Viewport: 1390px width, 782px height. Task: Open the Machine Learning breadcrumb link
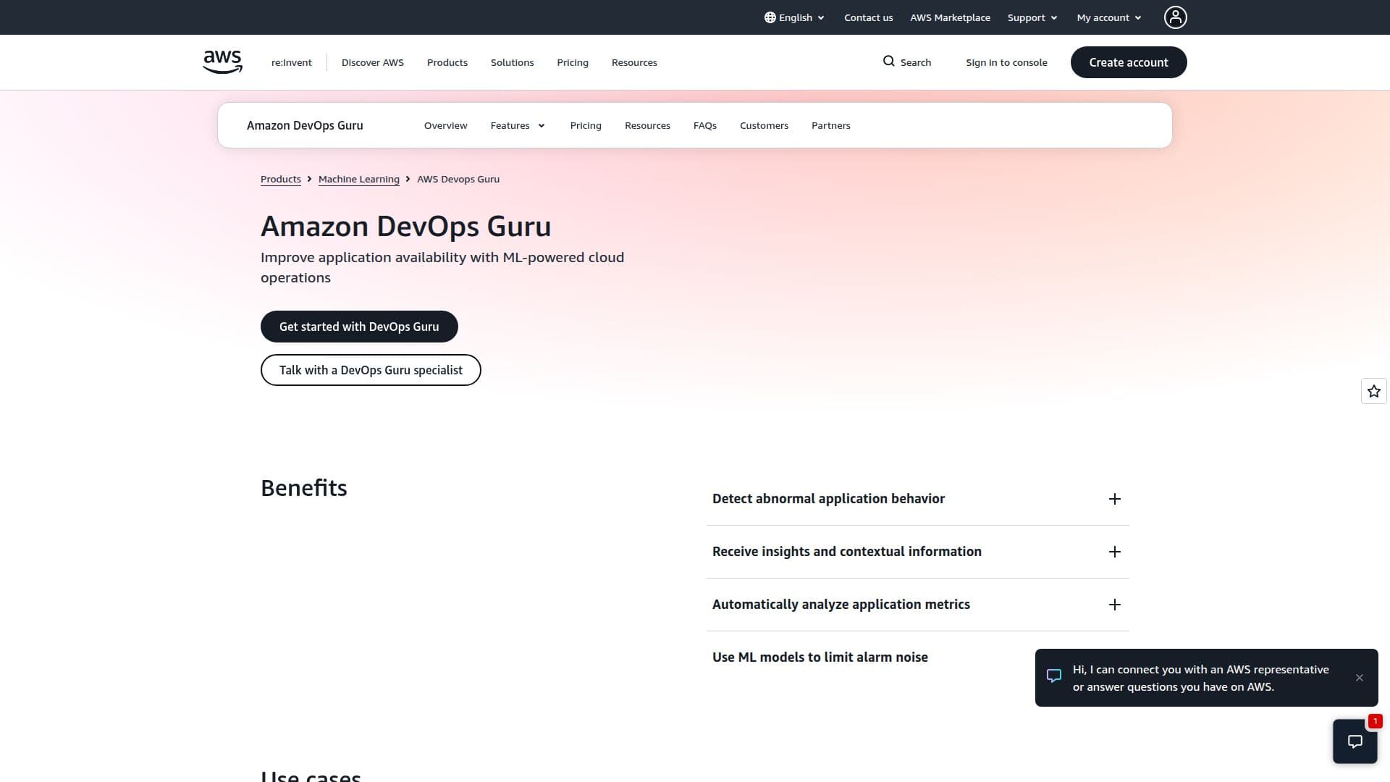pyautogui.click(x=358, y=179)
